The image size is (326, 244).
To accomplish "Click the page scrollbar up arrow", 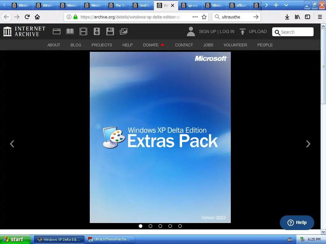I will [323, 26].
